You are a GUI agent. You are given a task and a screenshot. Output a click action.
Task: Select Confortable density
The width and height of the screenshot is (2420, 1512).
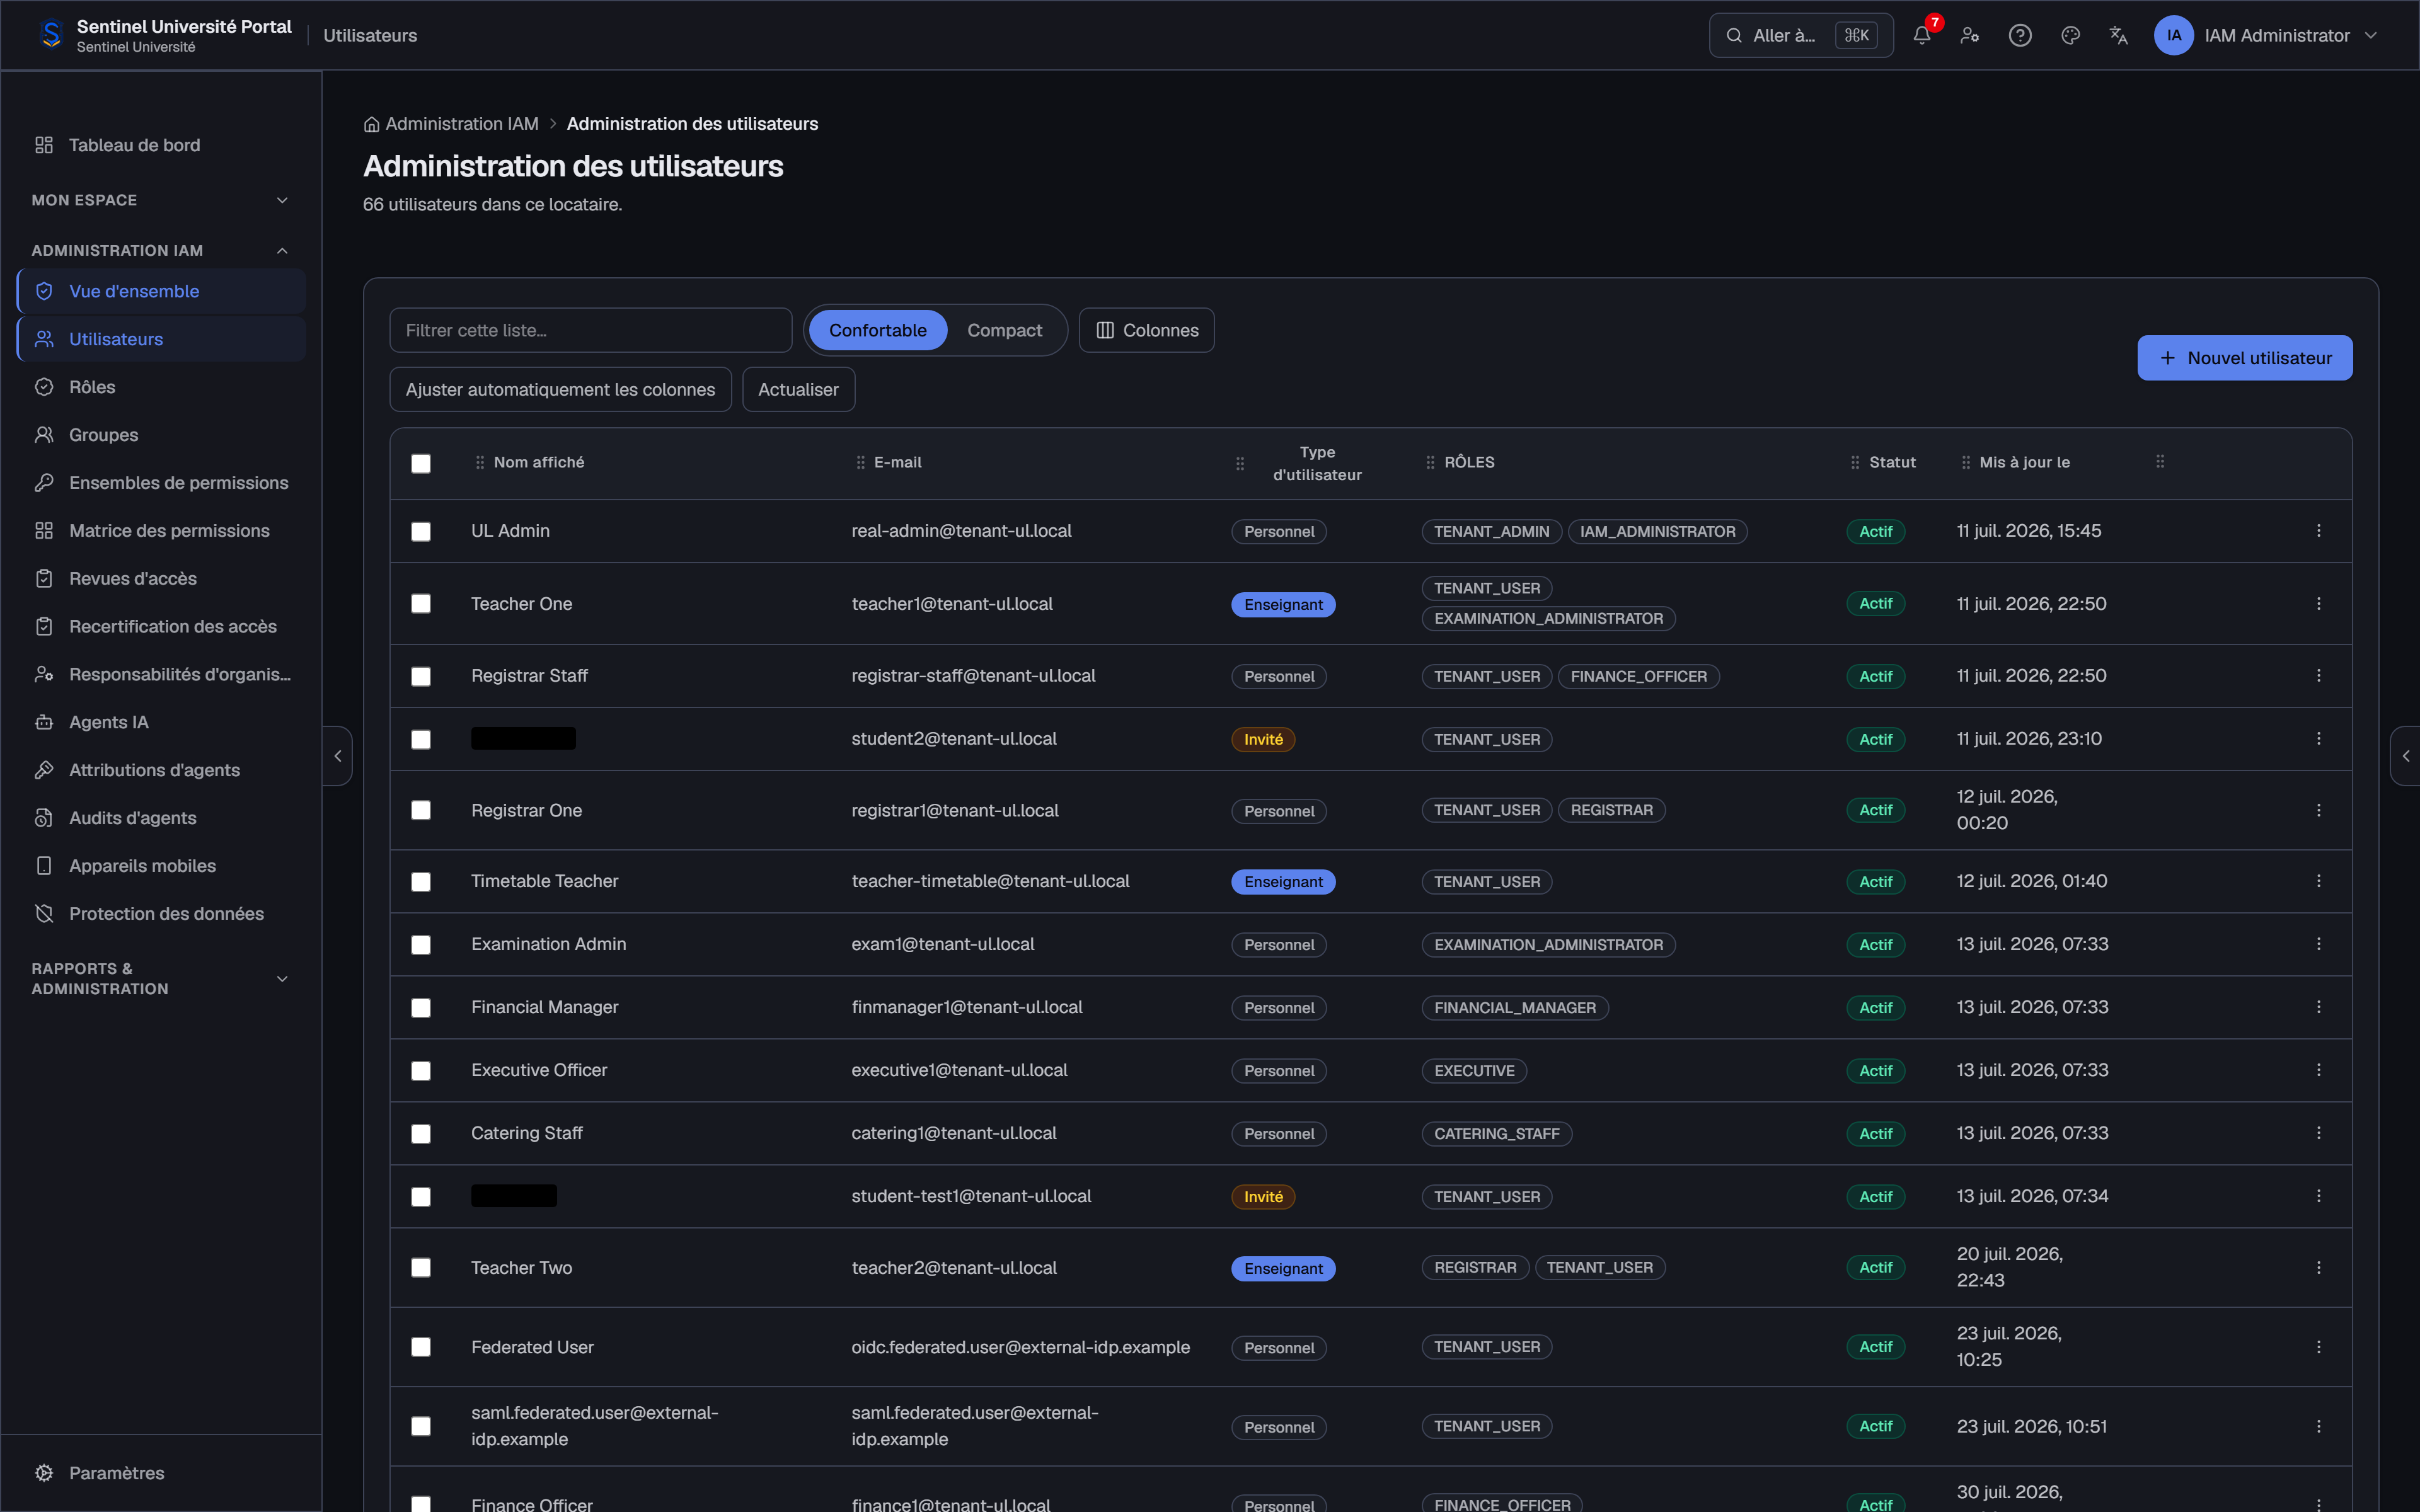click(877, 330)
